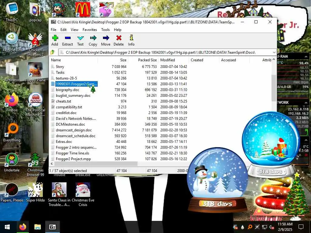Screen dimensions: 311x233
Task: Open Santa Claus in Trouble shortcut
Action: (59, 194)
